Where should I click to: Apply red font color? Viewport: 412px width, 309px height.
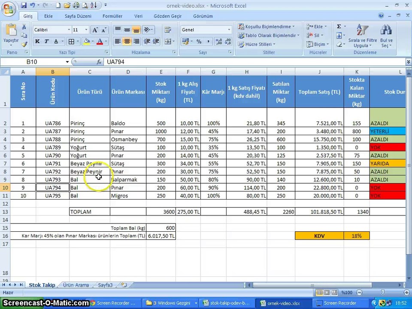click(100, 41)
